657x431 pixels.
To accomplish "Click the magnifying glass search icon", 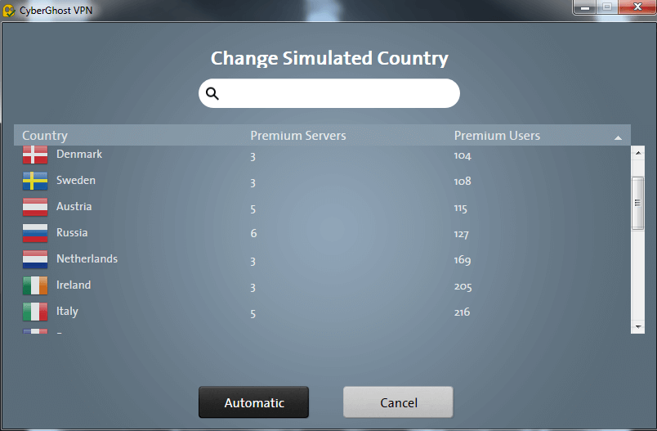I will [x=212, y=93].
